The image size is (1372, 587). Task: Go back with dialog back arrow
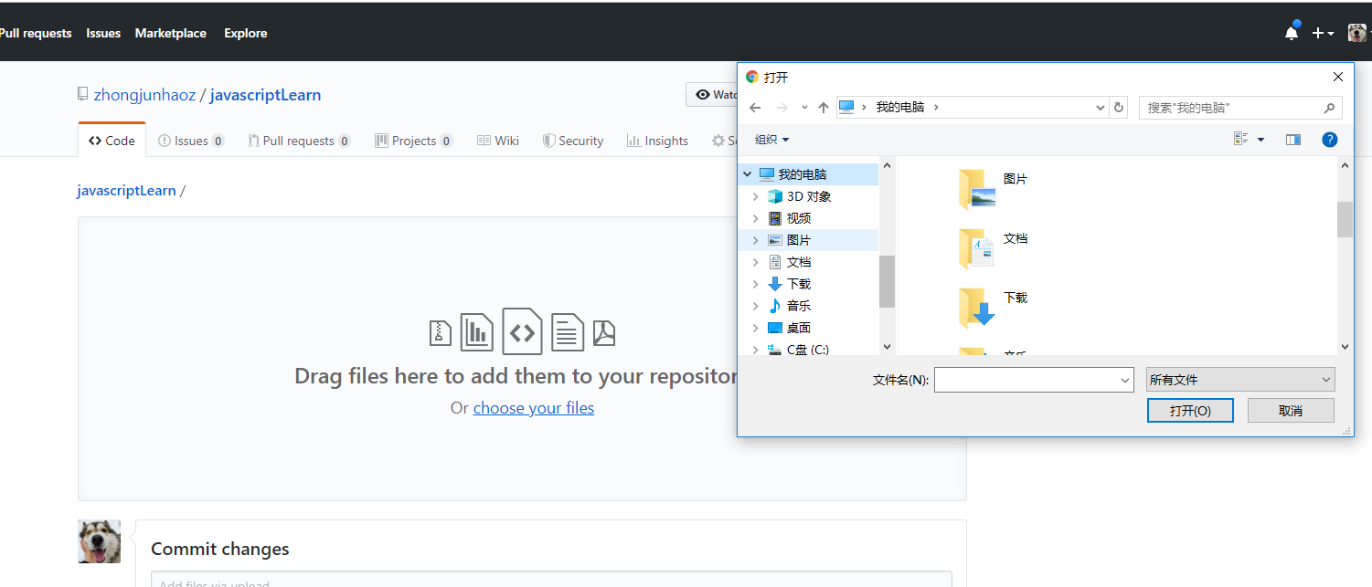tap(755, 108)
